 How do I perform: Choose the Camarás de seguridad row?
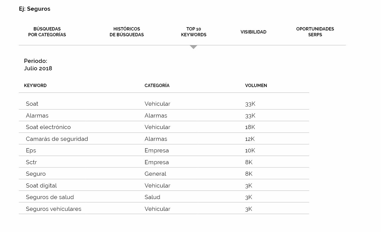164,139
